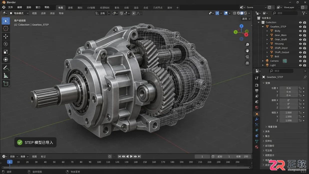Click the viewport pan hand icon

[247, 51]
